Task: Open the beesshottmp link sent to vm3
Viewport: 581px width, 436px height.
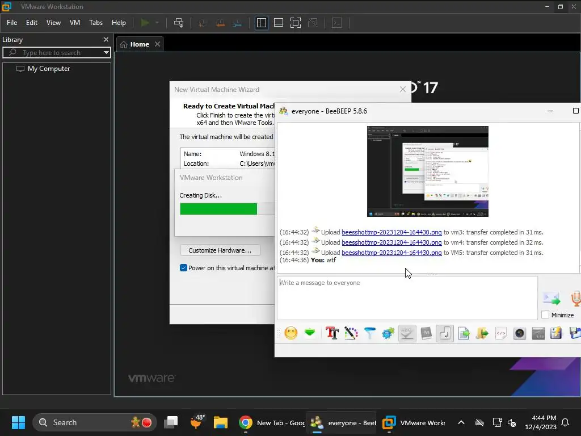Action: coord(391,232)
